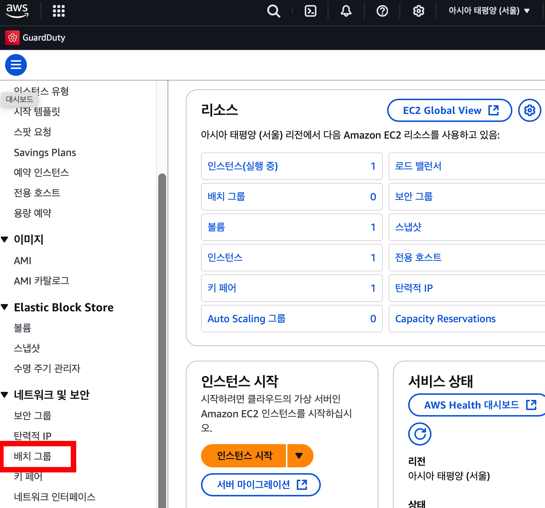Select 전용 호스트 in sidebar
The image size is (545, 508).
coord(37,193)
